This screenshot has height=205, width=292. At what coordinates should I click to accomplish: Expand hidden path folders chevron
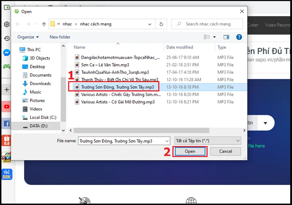(58, 24)
